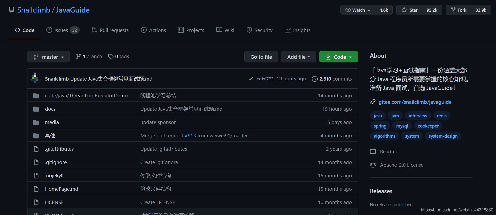This screenshot has width=496, height=215.
Task: Open the .gitattributes file
Action: coord(59,149)
